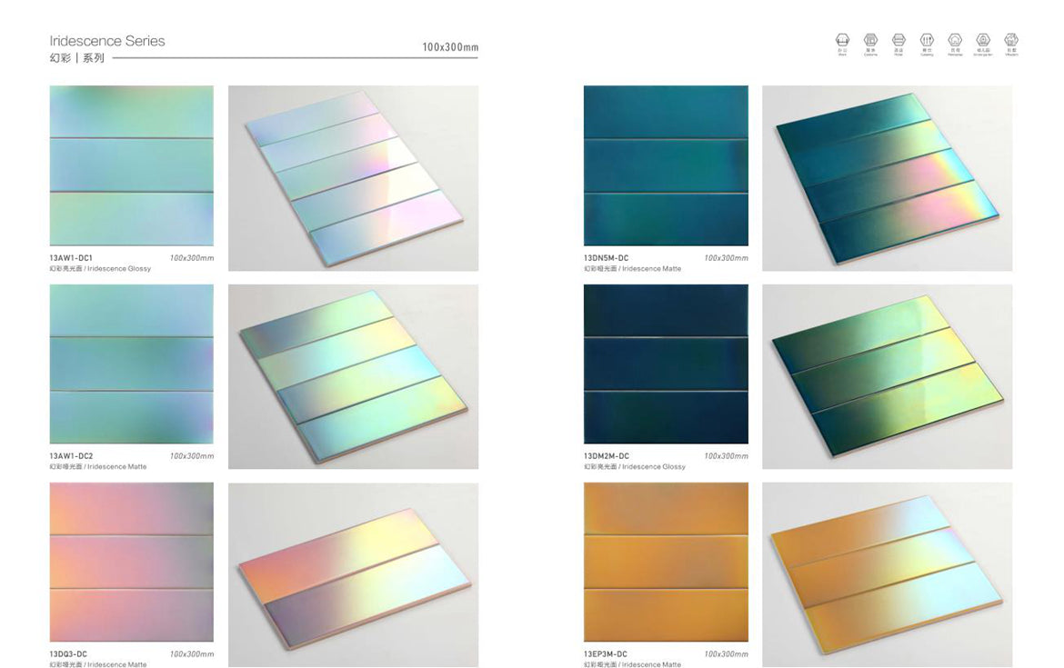Select the 13AW1-DC1 flat tile swatch
Screen dimensions: 1064x668
point(132,165)
